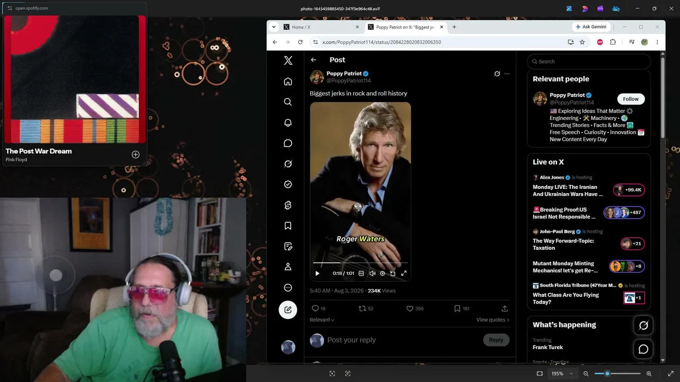Screen dimensions: 680x382
Task: Open a new browser tab
Action: click(x=454, y=27)
